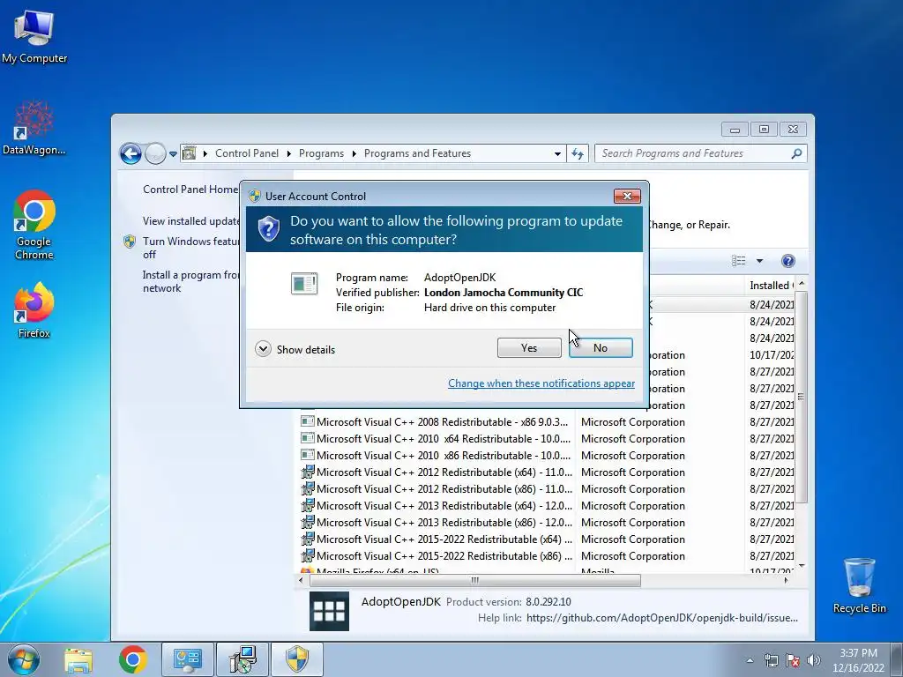Select Visual C++ 2013 Redistributable (x64) row
Screen dimensions: 903x677
(547, 505)
